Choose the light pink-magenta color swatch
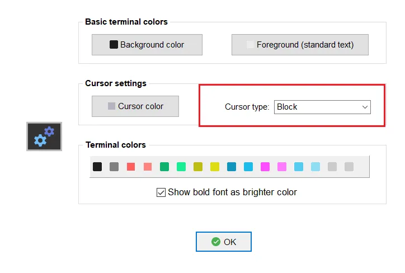This screenshot has width=405, height=273. coord(282,167)
